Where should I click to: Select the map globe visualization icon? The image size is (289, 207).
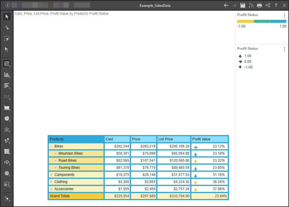coord(7,173)
